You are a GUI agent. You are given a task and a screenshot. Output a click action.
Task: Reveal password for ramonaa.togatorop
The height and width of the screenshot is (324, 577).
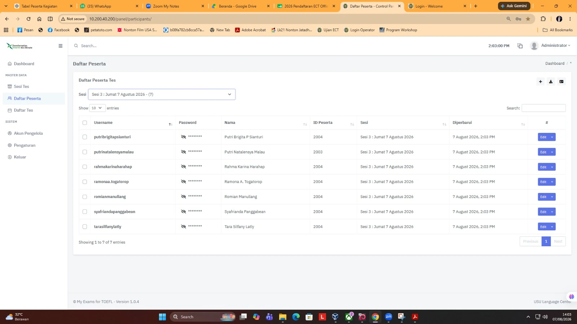coord(183,182)
